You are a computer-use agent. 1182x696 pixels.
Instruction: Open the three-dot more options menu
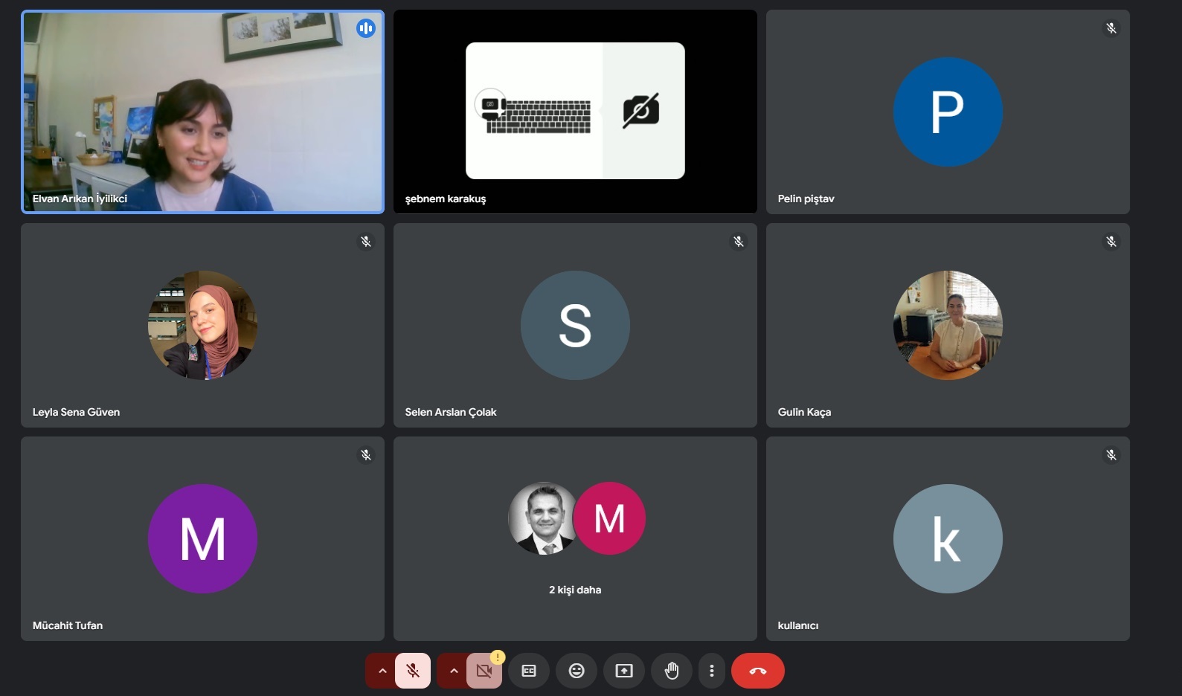712,671
